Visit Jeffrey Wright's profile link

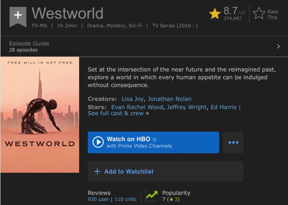click(187, 107)
